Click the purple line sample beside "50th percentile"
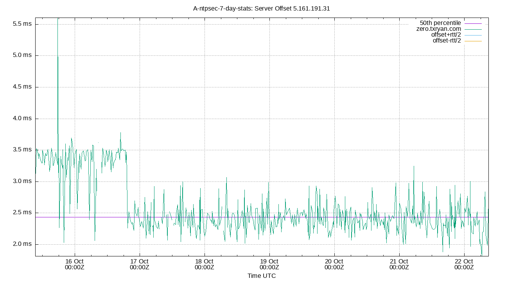 coord(473,23)
